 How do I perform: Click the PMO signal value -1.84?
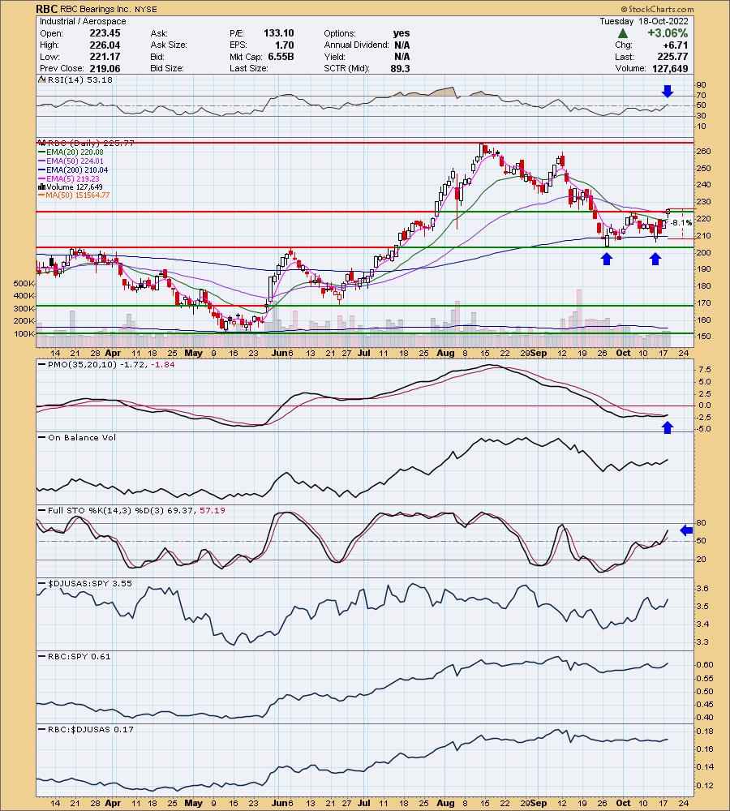click(162, 365)
